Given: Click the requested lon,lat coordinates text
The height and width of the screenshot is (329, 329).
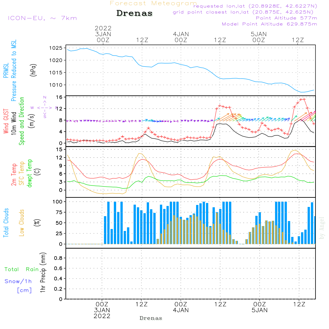Looking at the screenshot, I should tap(255, 6).
